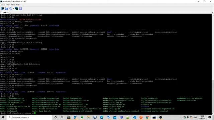The width and height of the screenshot is (214, 120).
Task: Click the Cortana circle on taskbar
Action: (56, 117)
